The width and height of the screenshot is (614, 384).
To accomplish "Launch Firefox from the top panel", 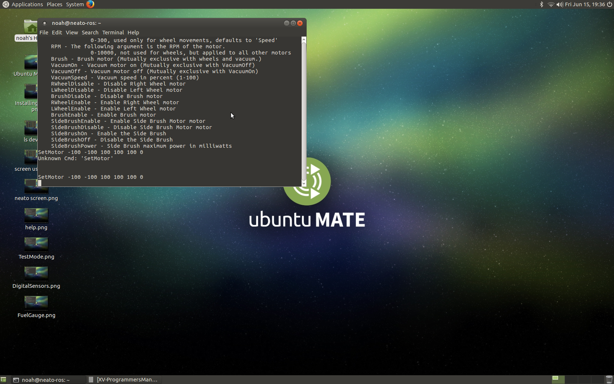I will (x=90, y=4).
